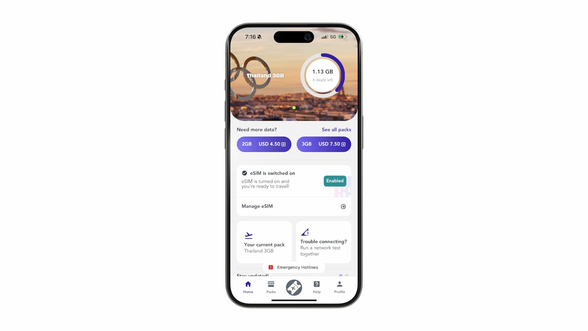Open Your current pack Thailand 3GB card
Viewport: 588px width, 331px height.
tap(264, 242)
